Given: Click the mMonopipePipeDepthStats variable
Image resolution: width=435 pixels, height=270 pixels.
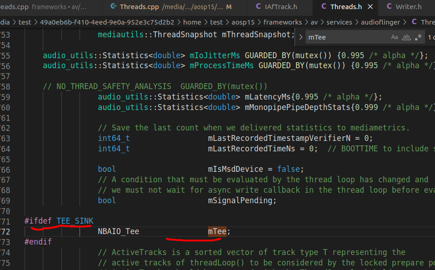Looking at the screenshot, I should click(x=297, y=107).
